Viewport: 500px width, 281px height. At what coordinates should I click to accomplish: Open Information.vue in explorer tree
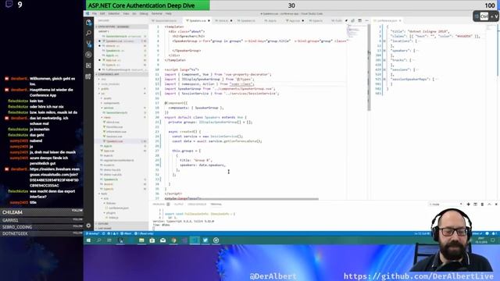click(116, 132)
